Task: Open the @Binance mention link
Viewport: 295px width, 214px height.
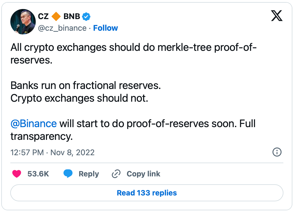Action: [x=34, y=124]
